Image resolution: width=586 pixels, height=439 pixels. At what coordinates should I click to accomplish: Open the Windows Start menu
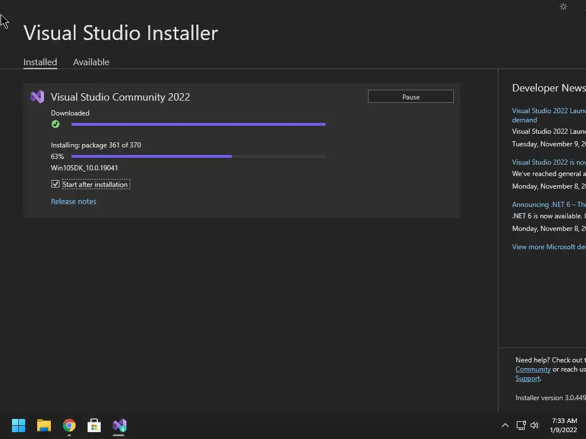18,425
